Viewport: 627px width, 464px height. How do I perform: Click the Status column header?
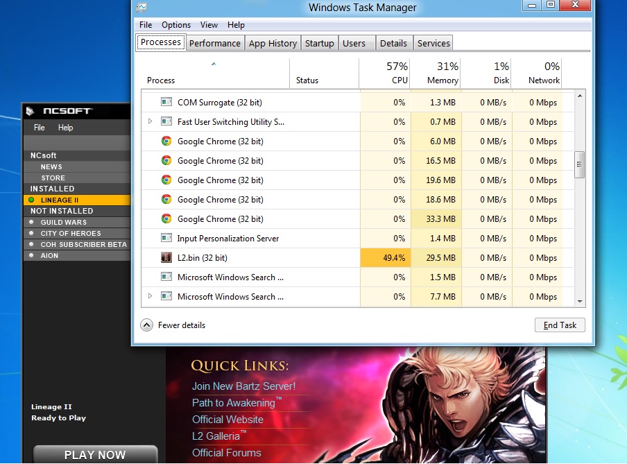[324, 74]
